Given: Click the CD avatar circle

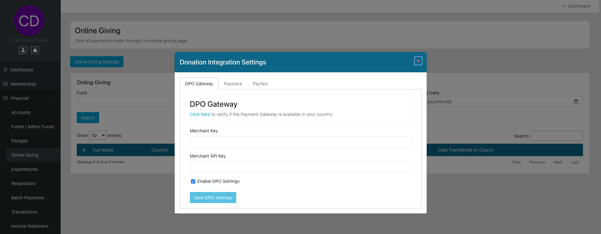Looking at the screenshot, I should coord(29,21).
